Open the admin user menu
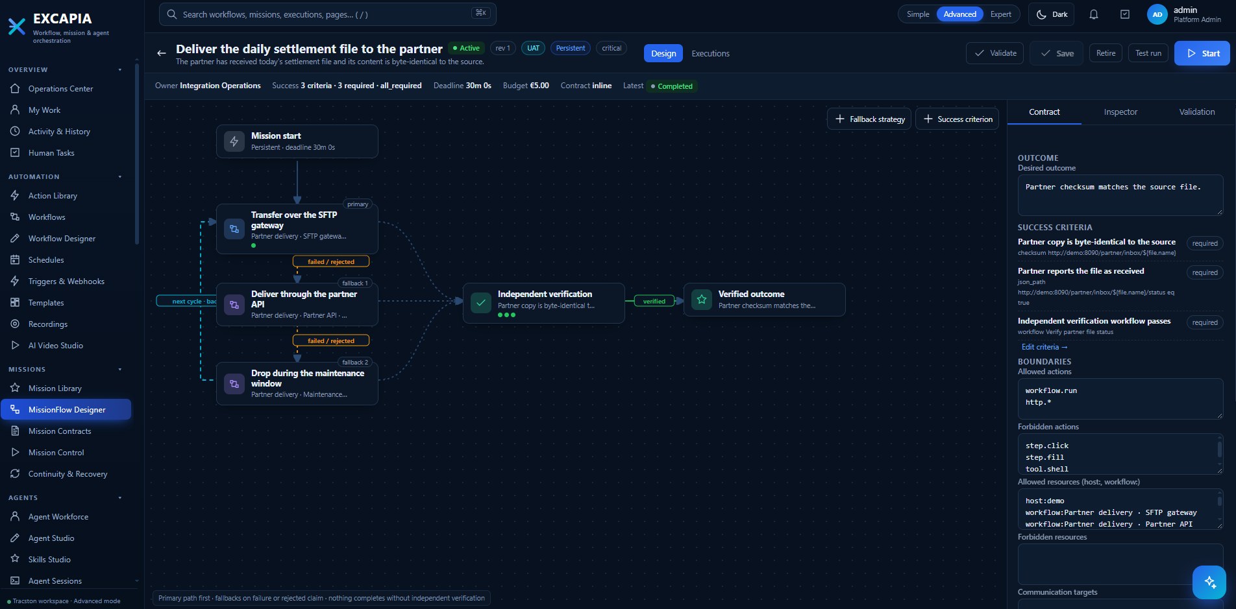Screen dimensions: 1236x609 pos(1185,14)
